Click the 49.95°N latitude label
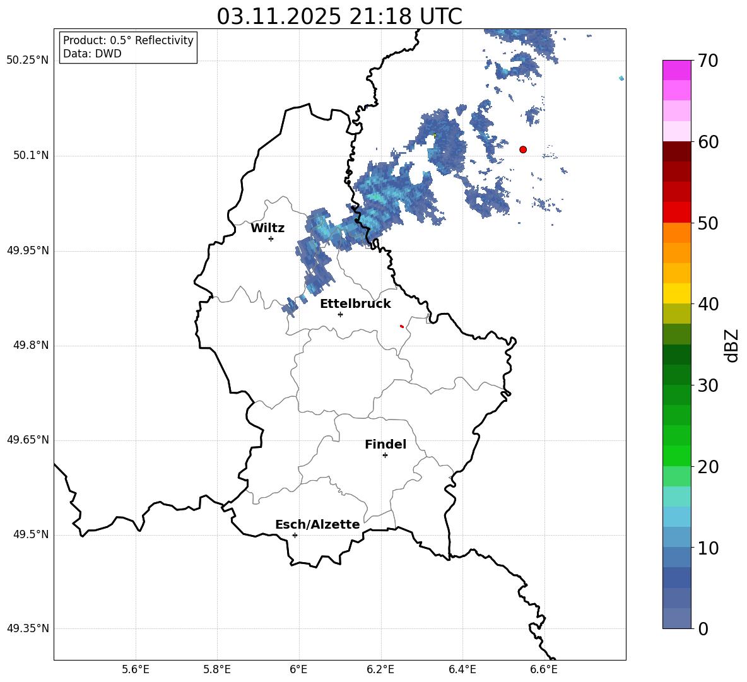The image size is (747, 682). (28, 250)
